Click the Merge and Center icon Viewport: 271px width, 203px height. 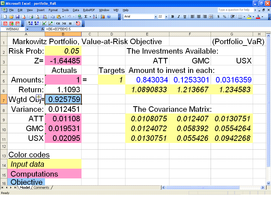pos(211,17)
